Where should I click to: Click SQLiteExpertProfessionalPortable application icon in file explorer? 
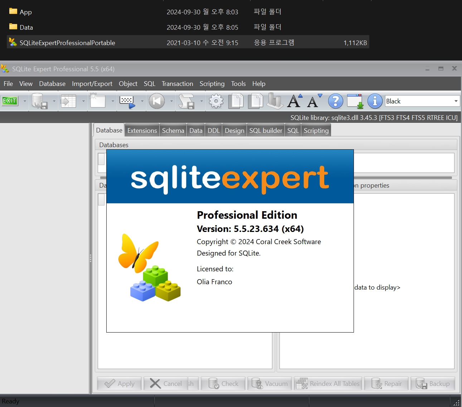click(13, 42)
